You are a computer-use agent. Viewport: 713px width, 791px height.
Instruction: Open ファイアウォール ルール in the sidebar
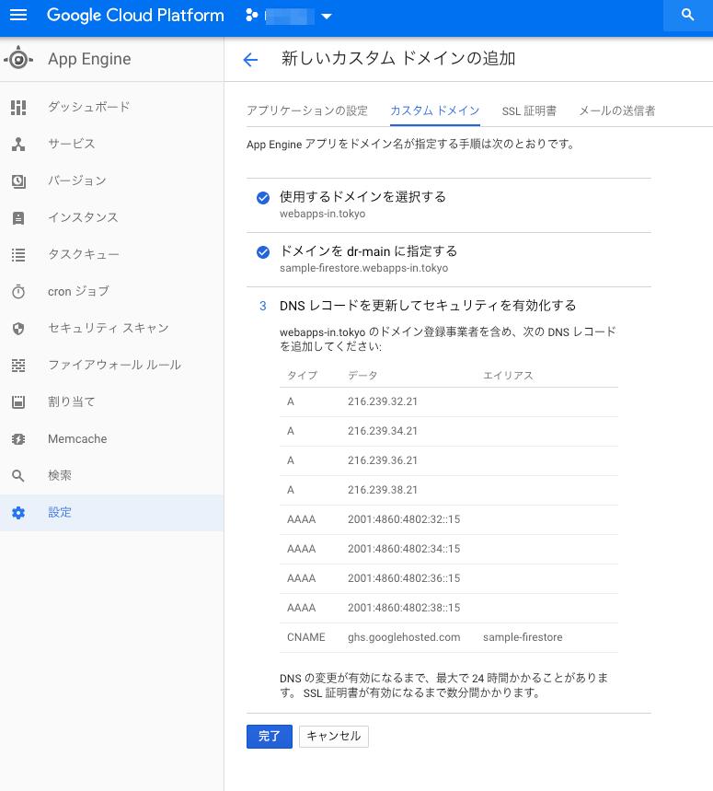tap(112, 365)
